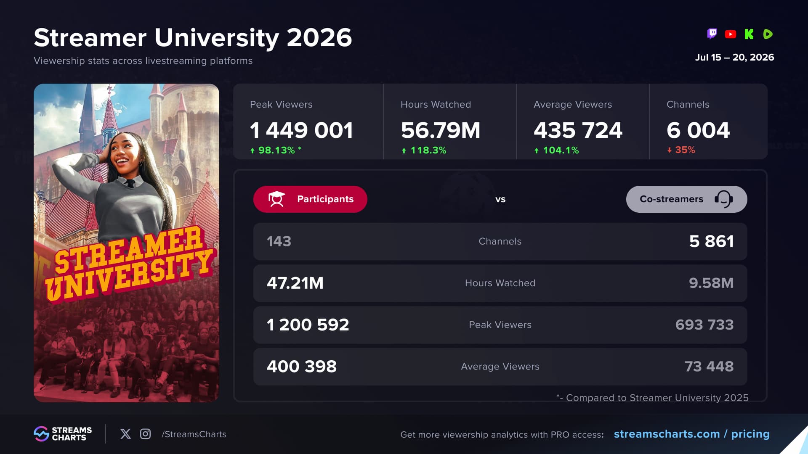
Task: Click the graduation cap Participants icon
Action: coord(276,199)
